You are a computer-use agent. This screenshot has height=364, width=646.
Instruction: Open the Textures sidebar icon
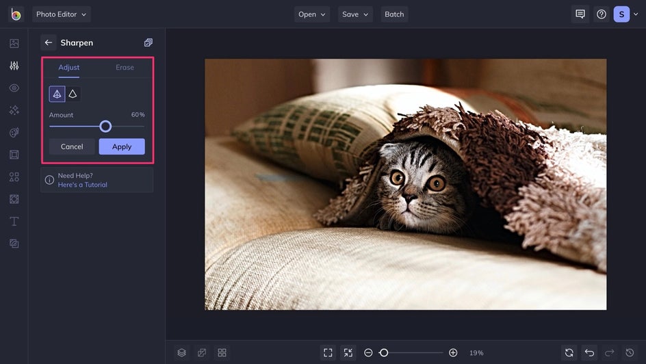click(x=14, y=244)
